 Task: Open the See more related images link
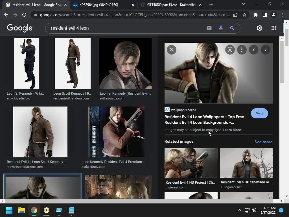coord(263,142)
